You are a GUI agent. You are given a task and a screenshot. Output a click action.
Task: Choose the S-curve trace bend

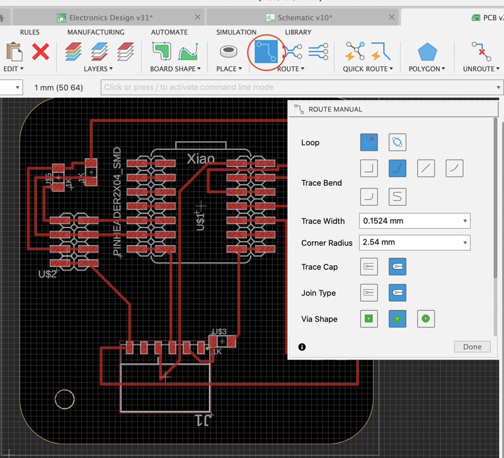tap(398, 197)
